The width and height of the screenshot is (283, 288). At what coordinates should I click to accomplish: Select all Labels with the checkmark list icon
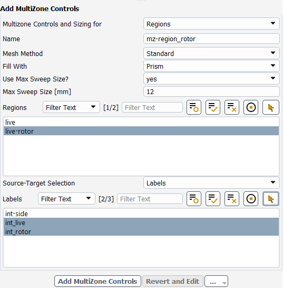213,199
